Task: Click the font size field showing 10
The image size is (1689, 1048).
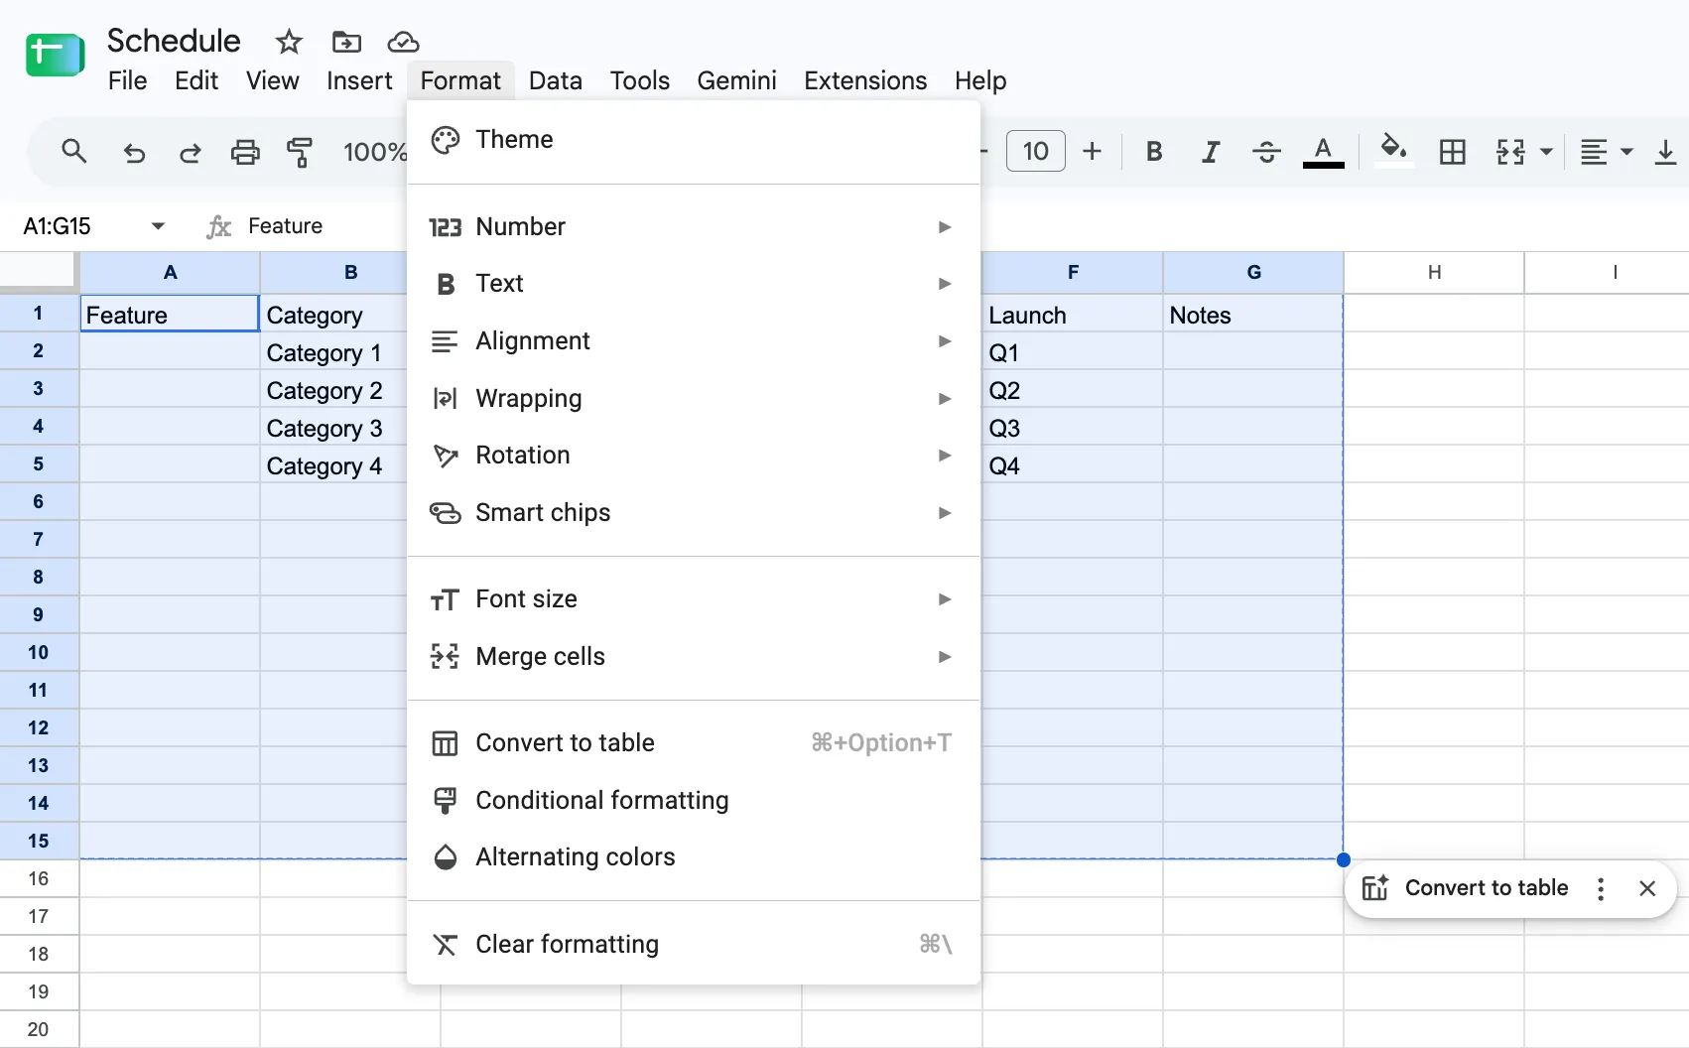Action: [1036, 151]
